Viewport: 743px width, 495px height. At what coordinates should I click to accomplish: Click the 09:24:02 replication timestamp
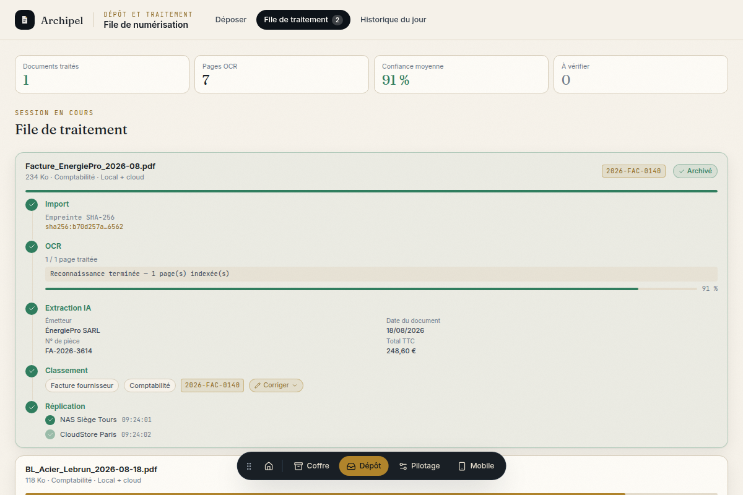tap(136, 435)
